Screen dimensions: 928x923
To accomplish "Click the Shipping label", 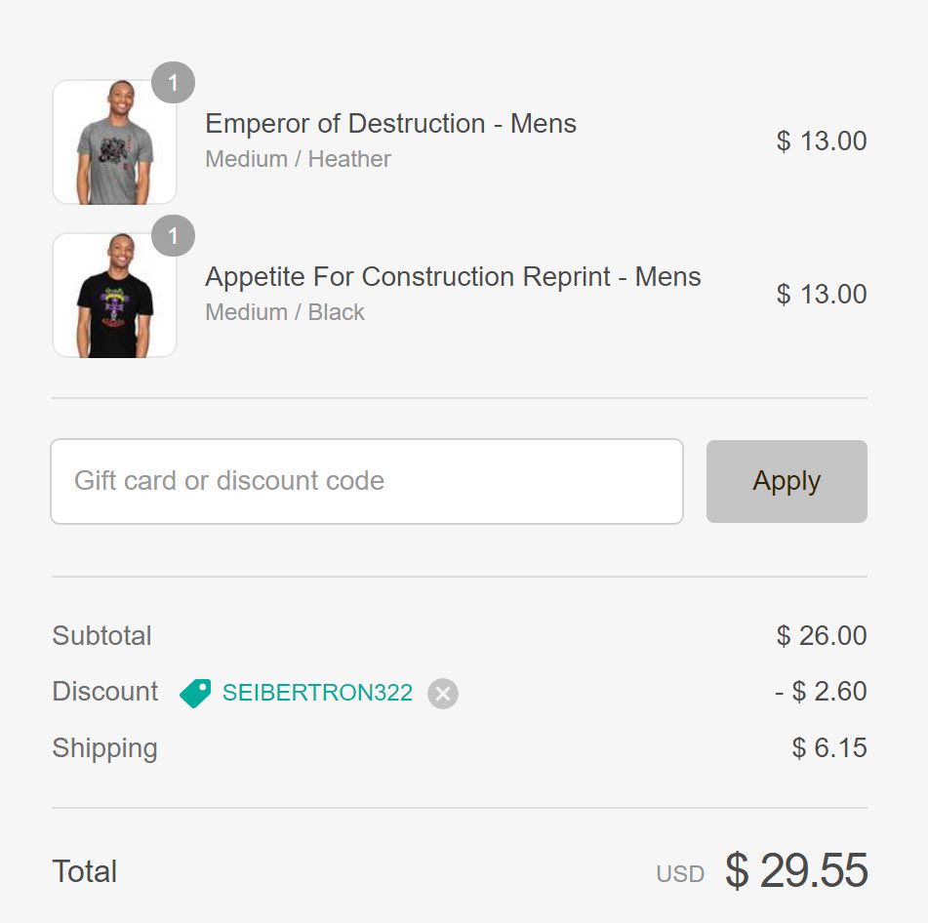I will 104,748.
